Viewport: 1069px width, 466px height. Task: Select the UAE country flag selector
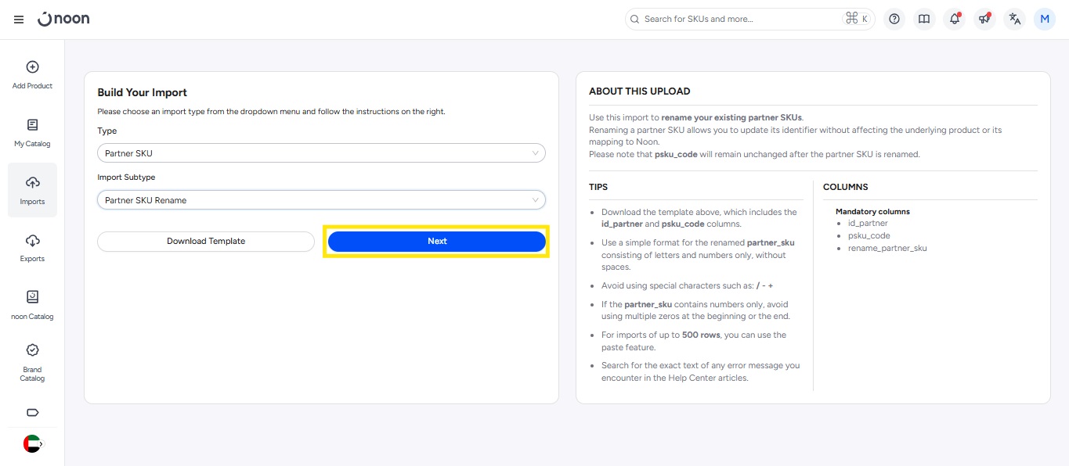(32, 444)
